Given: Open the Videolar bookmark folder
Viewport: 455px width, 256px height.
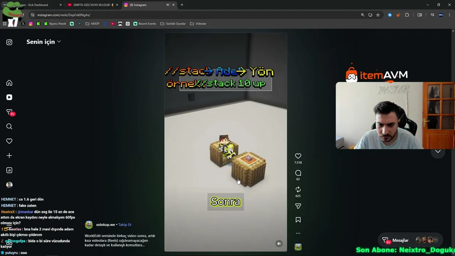Looking at the screenshot, I should click(x=198, y=24).
